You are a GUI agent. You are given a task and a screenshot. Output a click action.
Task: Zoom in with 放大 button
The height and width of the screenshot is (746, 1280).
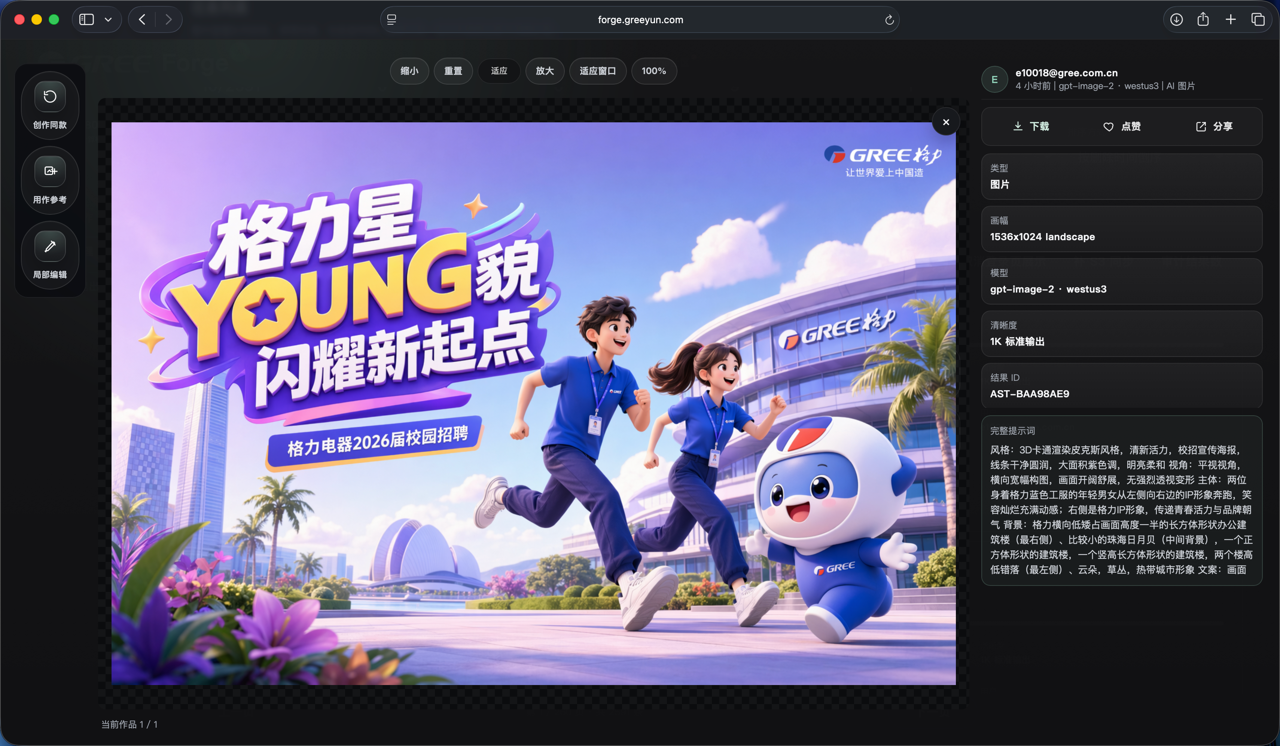[x=545, y=71]
